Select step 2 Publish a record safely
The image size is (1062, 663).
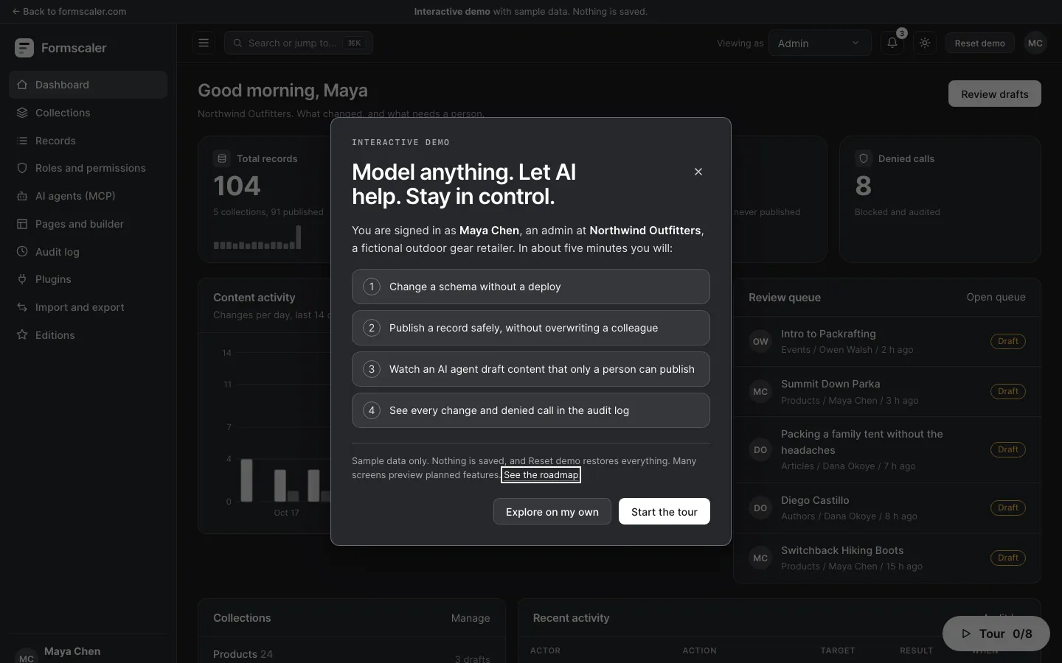(x=531, y=328)
